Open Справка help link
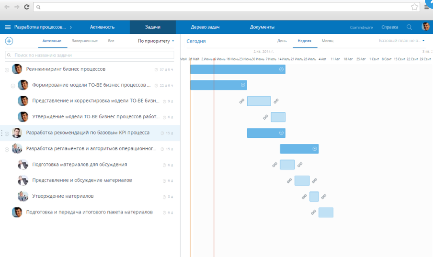433x257 pixels. [x=389, y=27]
